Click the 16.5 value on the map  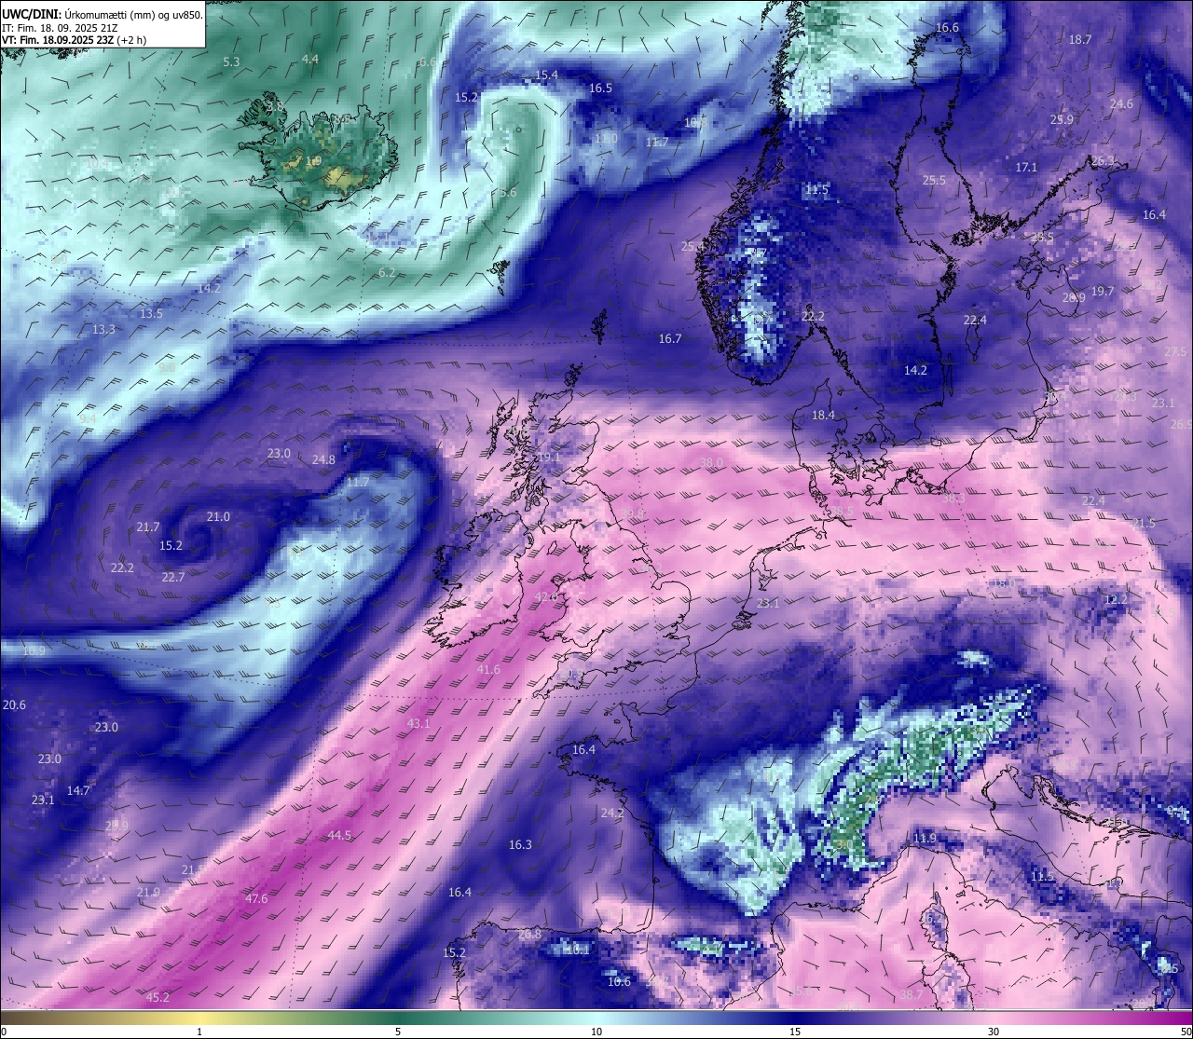coord(601,88)
